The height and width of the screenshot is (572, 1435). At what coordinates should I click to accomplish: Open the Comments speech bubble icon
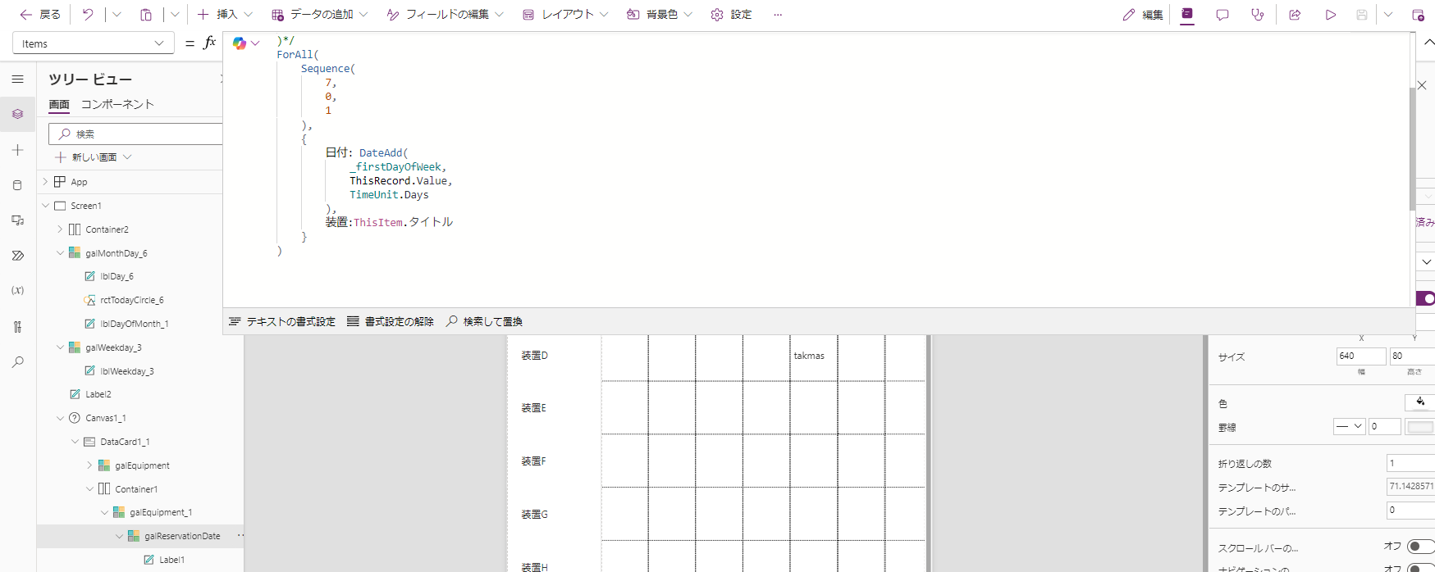pos(1222,14)
